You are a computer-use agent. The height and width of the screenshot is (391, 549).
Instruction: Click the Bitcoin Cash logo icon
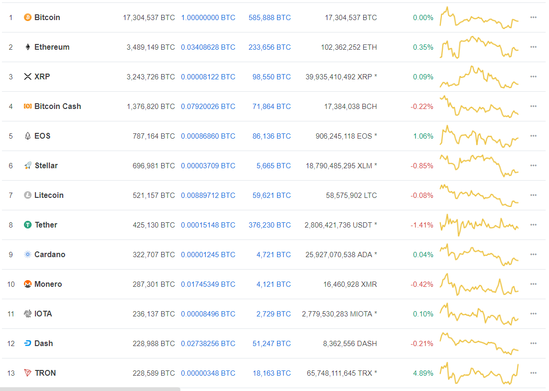(28, 107)
